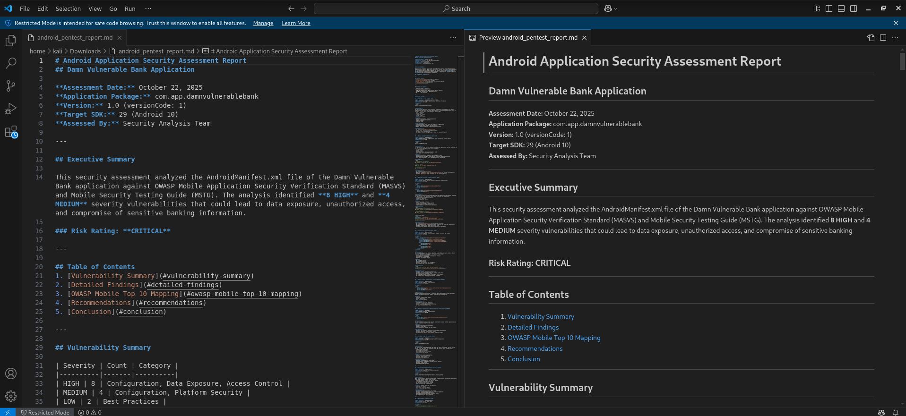Open notifications bell in status bar

click(x=896, y=412)
